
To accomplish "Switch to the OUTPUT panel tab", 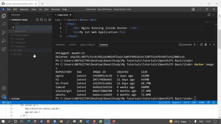I will click(73, 45).
